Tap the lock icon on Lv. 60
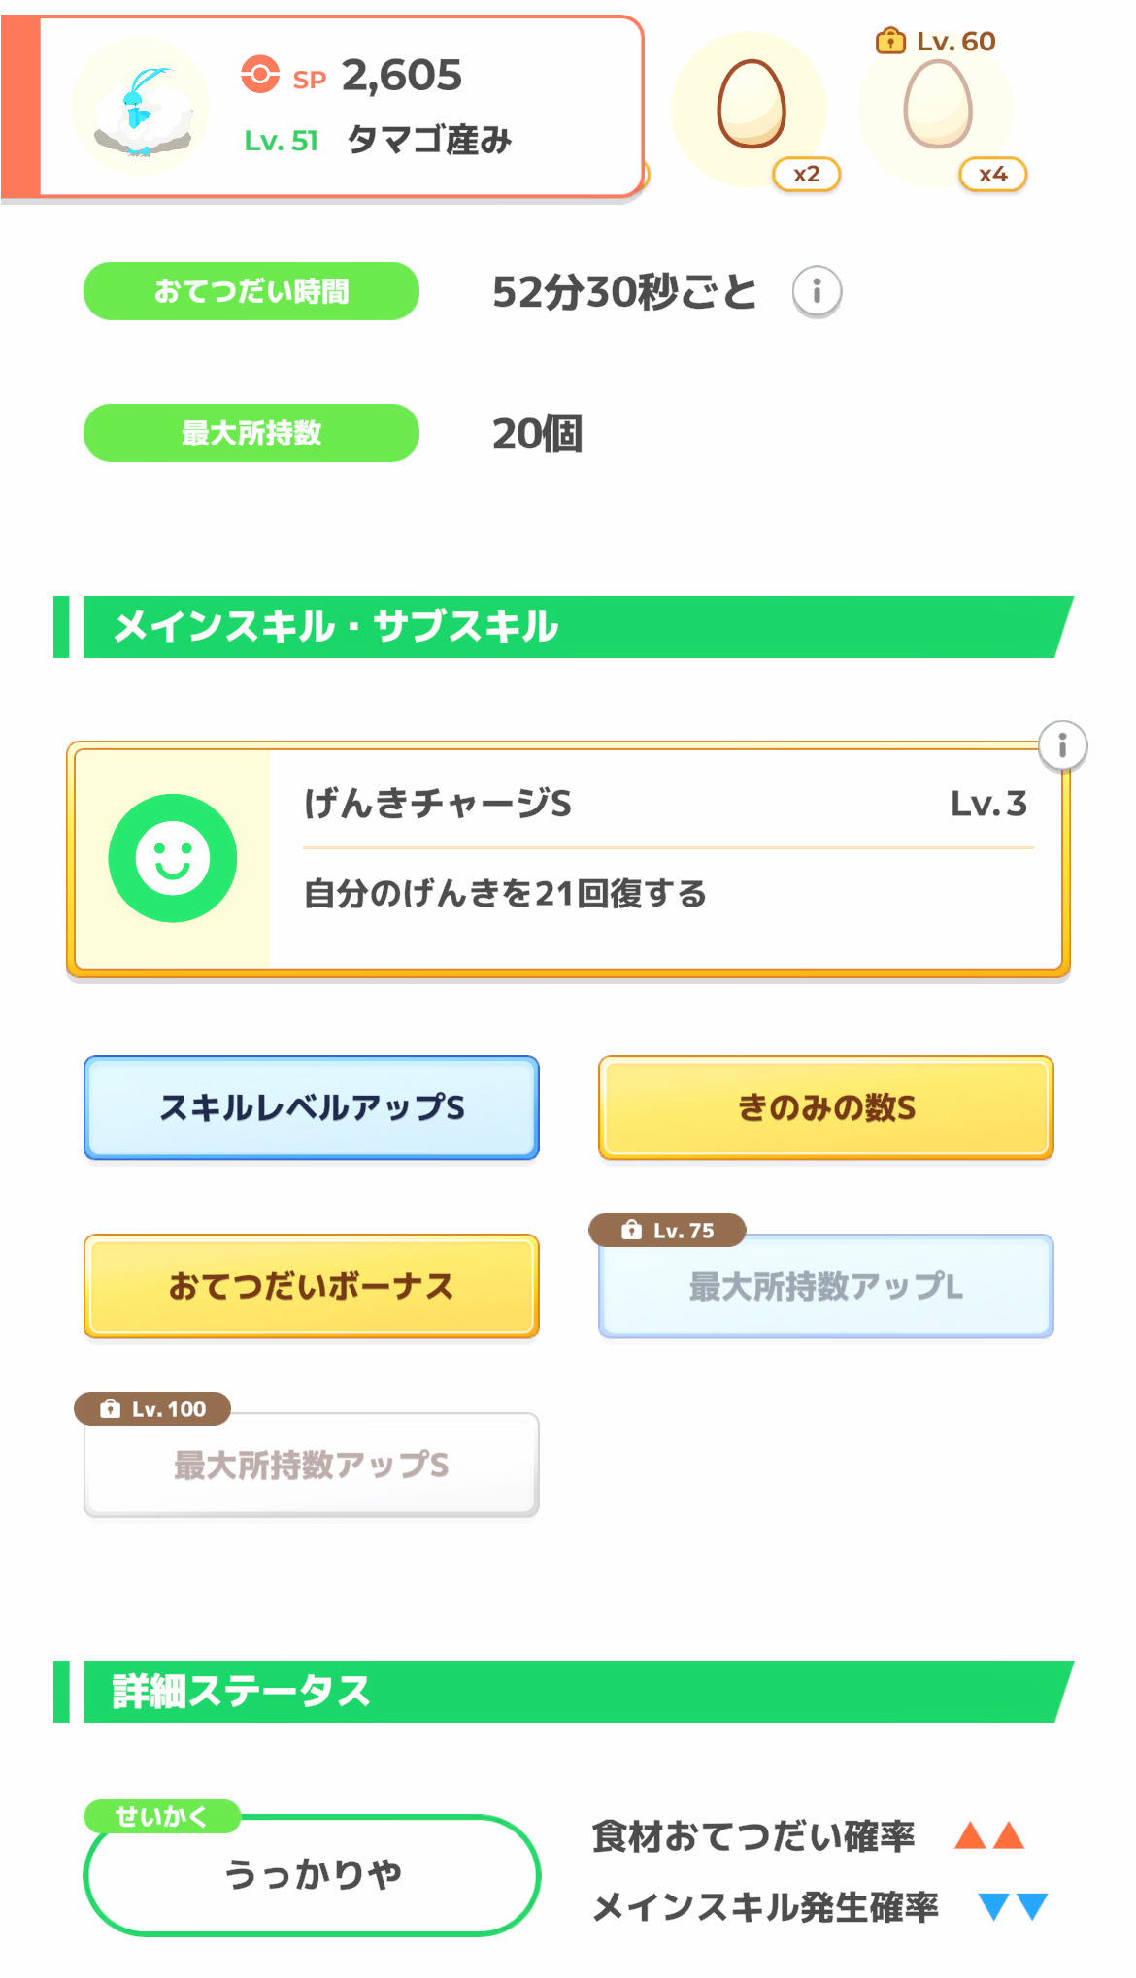1136x1978 pixels. 889,41
